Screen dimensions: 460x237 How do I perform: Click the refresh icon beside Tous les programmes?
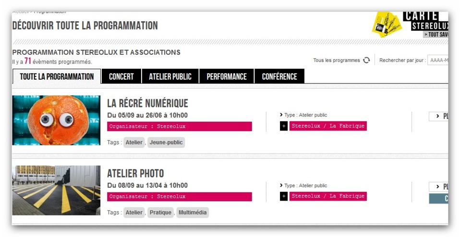366,60
